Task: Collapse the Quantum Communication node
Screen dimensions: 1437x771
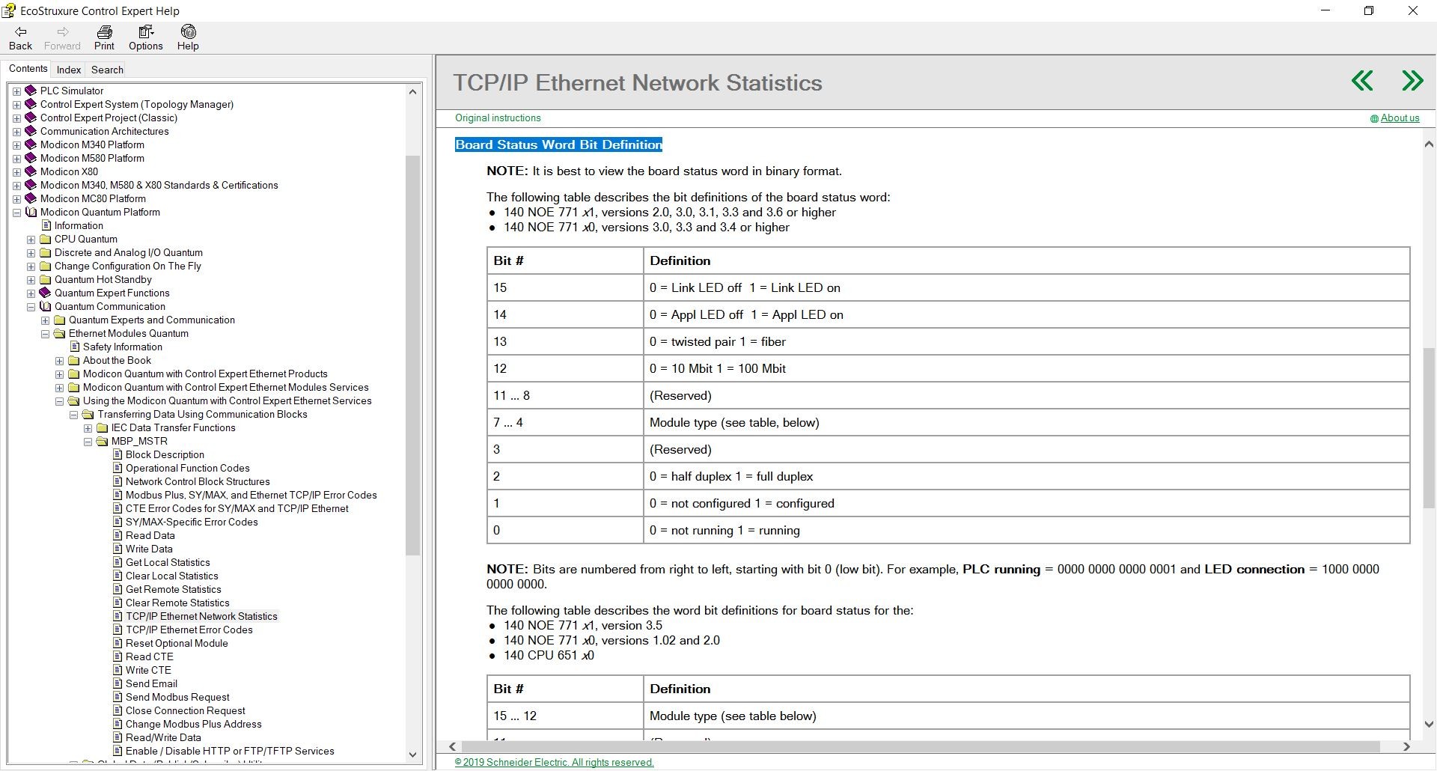Action: pos(31,307)
